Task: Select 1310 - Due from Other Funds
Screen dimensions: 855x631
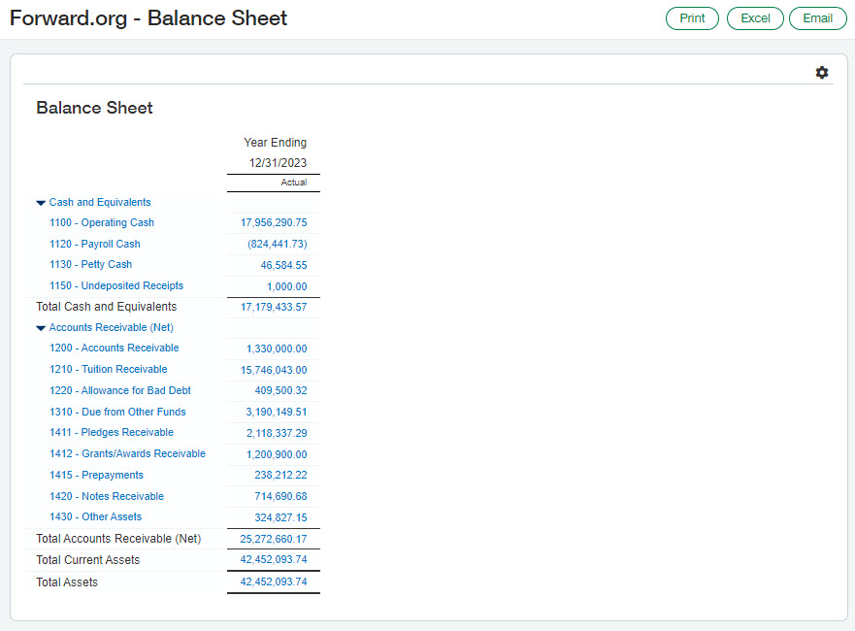Action: pos(117,413)
